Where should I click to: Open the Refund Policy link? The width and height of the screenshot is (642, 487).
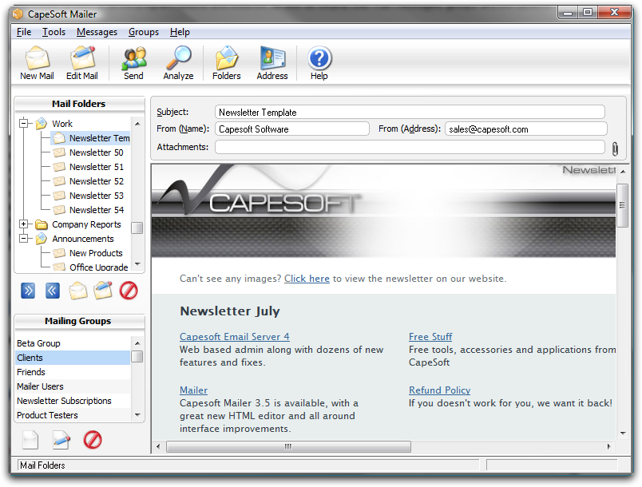pos(439,390)
